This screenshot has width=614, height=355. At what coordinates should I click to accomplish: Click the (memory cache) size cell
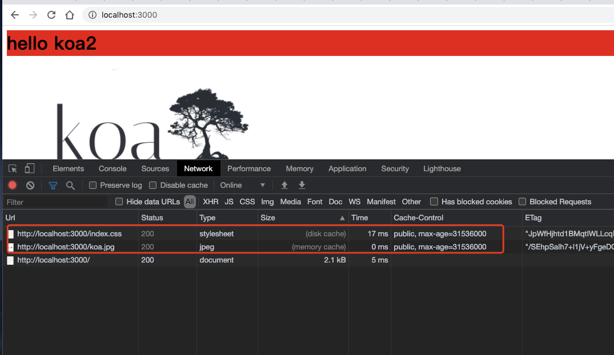(x=319, y=247)
